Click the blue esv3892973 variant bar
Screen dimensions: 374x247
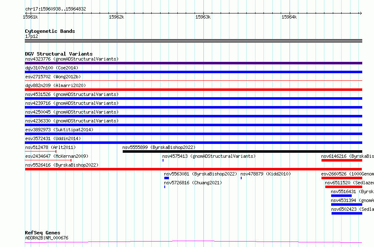point(193,134)
